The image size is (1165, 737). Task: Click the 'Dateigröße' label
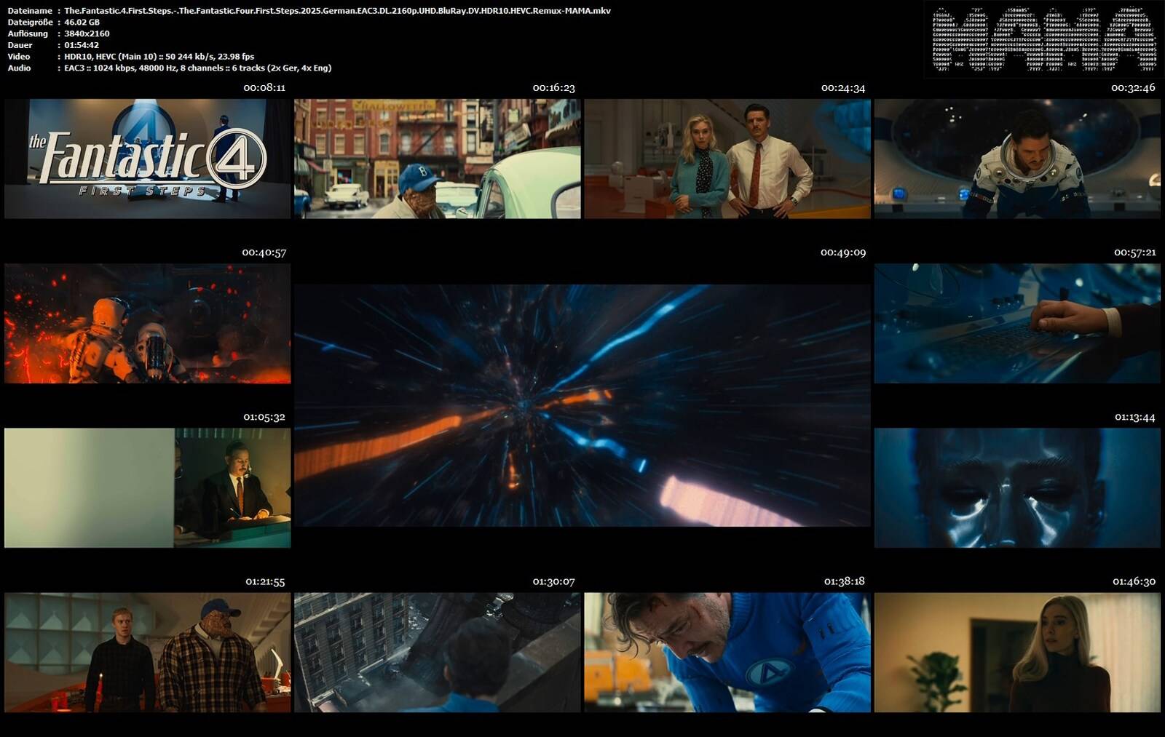click(x=30, y=23)
